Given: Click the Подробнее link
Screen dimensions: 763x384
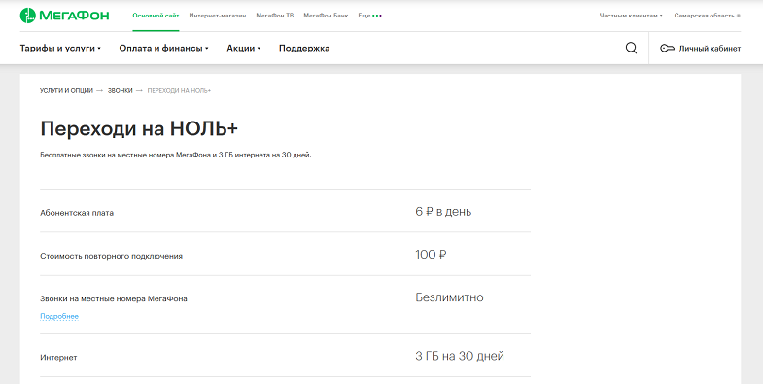Looking at the screenshot, I should [59, 316].
